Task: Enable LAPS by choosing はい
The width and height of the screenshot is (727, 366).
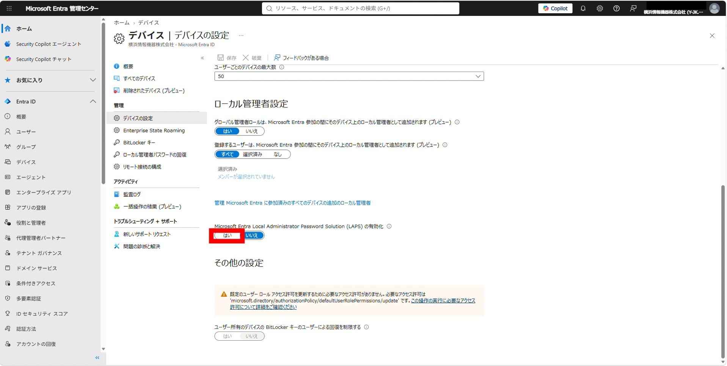Action: 227,235
